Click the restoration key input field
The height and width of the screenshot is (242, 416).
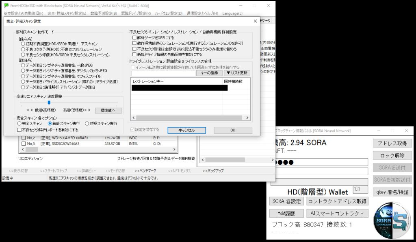click(x=163, y=73)
